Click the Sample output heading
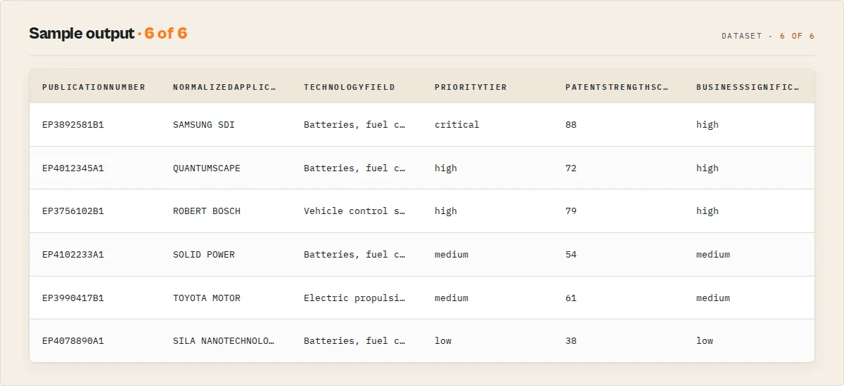The width and height of the screenshot is (844, 386). (82, 34)
